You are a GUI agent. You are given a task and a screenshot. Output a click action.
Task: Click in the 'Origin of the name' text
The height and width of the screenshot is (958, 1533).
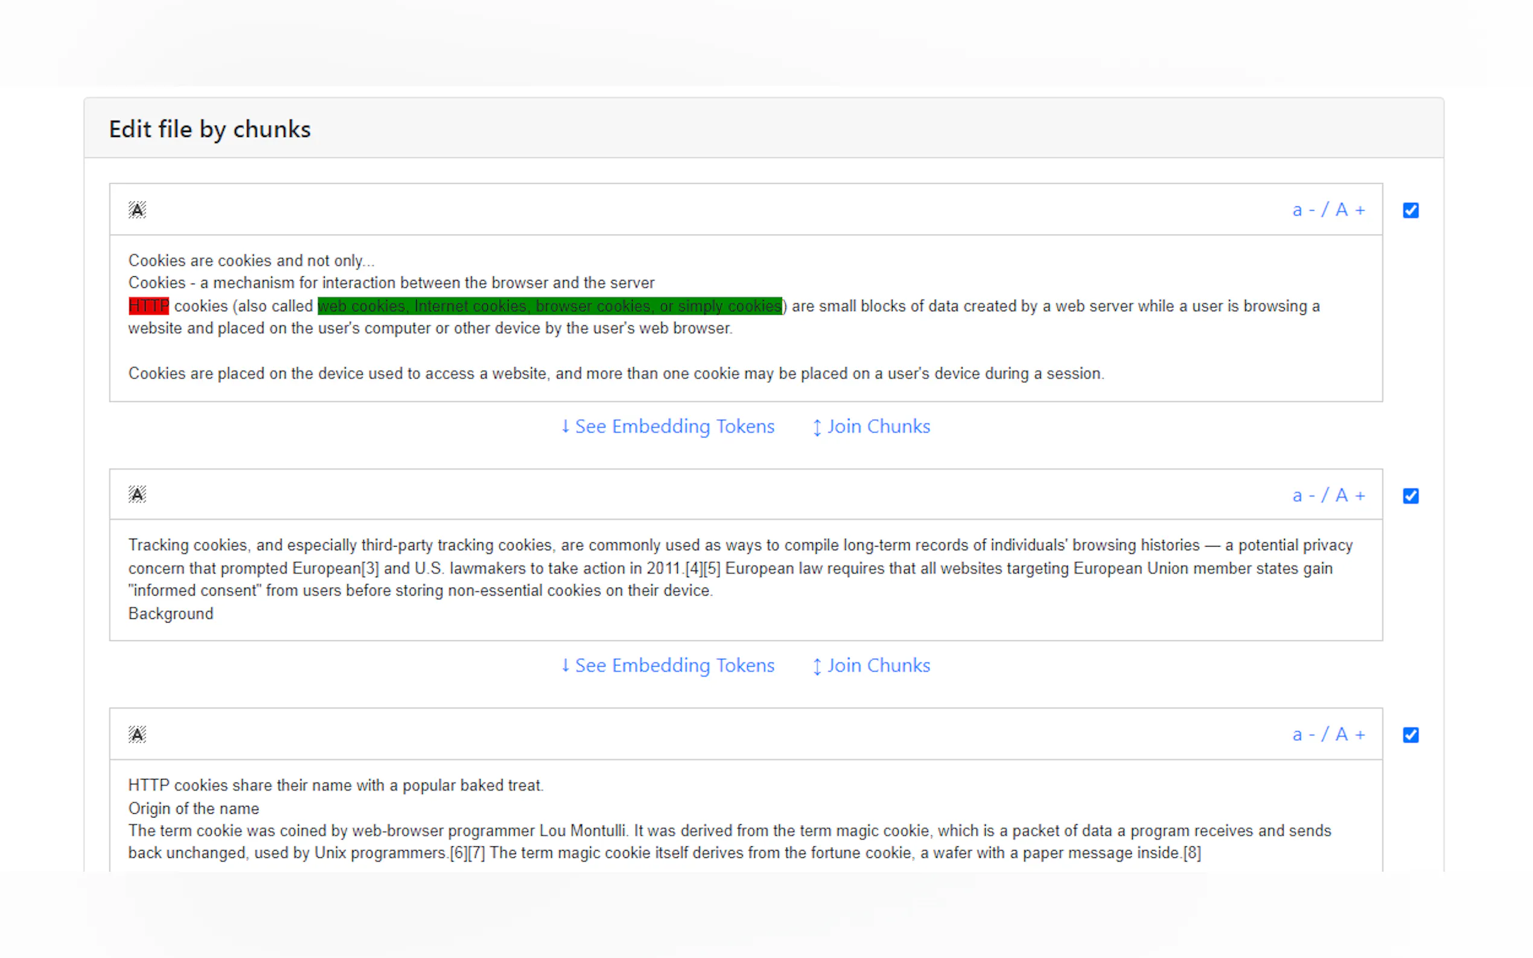pyautogui.click(x=193, y=808)
